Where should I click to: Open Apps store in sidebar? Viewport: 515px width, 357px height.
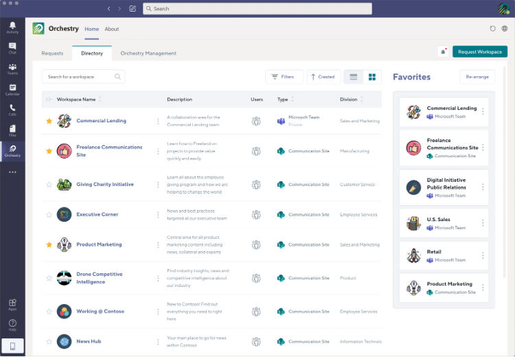tap(12, 304)
